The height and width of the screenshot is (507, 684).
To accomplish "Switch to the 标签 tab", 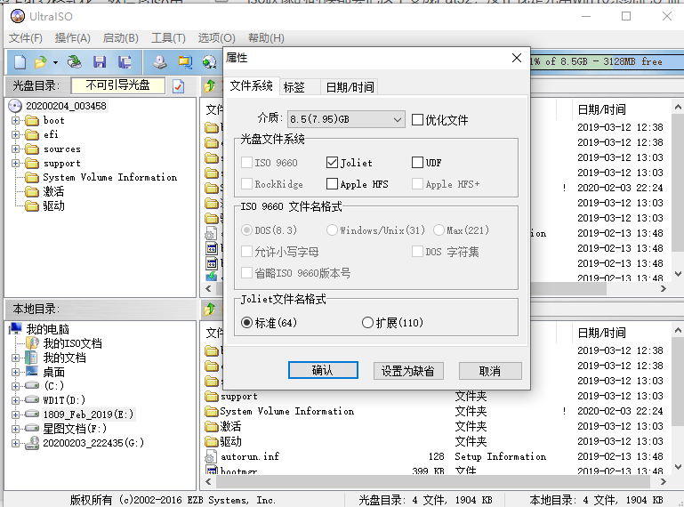I will tap(299, 87).
